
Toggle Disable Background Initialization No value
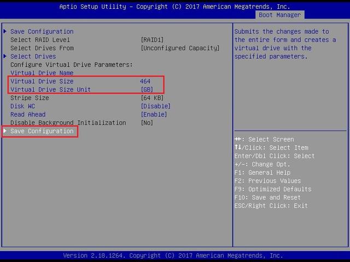tap(147, 123)
